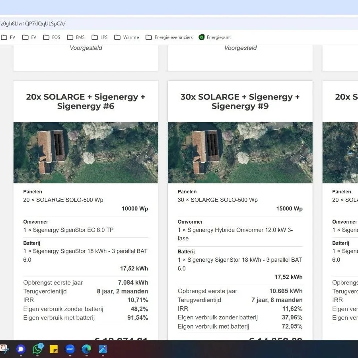Viewport: 358px width, 358px height.
Task: Open the 20x SOLARGE Sigenergy #6 card title
Action: pos(86,101)
